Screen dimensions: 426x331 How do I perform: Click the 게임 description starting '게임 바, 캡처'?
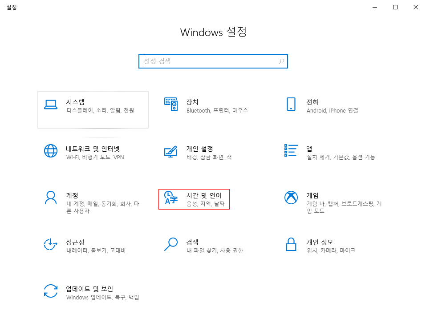pyautogui.click(x=344, y=207)
